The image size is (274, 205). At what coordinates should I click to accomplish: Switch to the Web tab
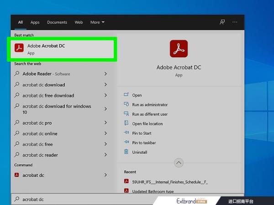[79, 22]
